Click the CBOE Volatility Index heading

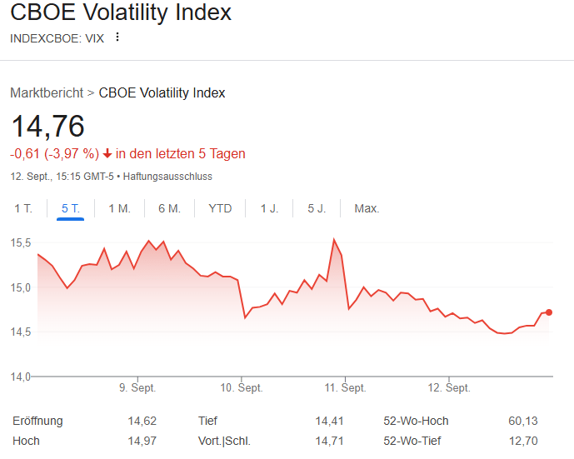[x=121, y=13]
